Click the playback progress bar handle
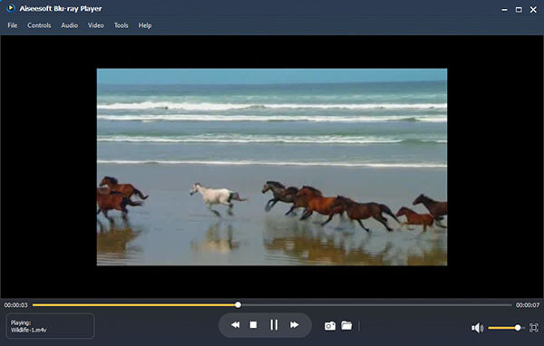544x346 pixels. [238, 305]
